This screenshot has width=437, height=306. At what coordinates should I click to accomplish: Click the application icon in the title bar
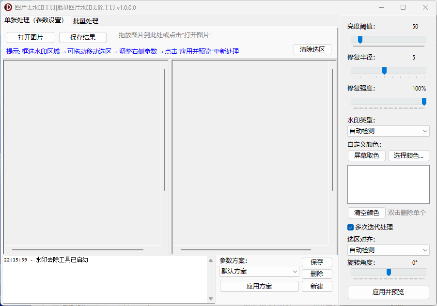pos(7,7)
